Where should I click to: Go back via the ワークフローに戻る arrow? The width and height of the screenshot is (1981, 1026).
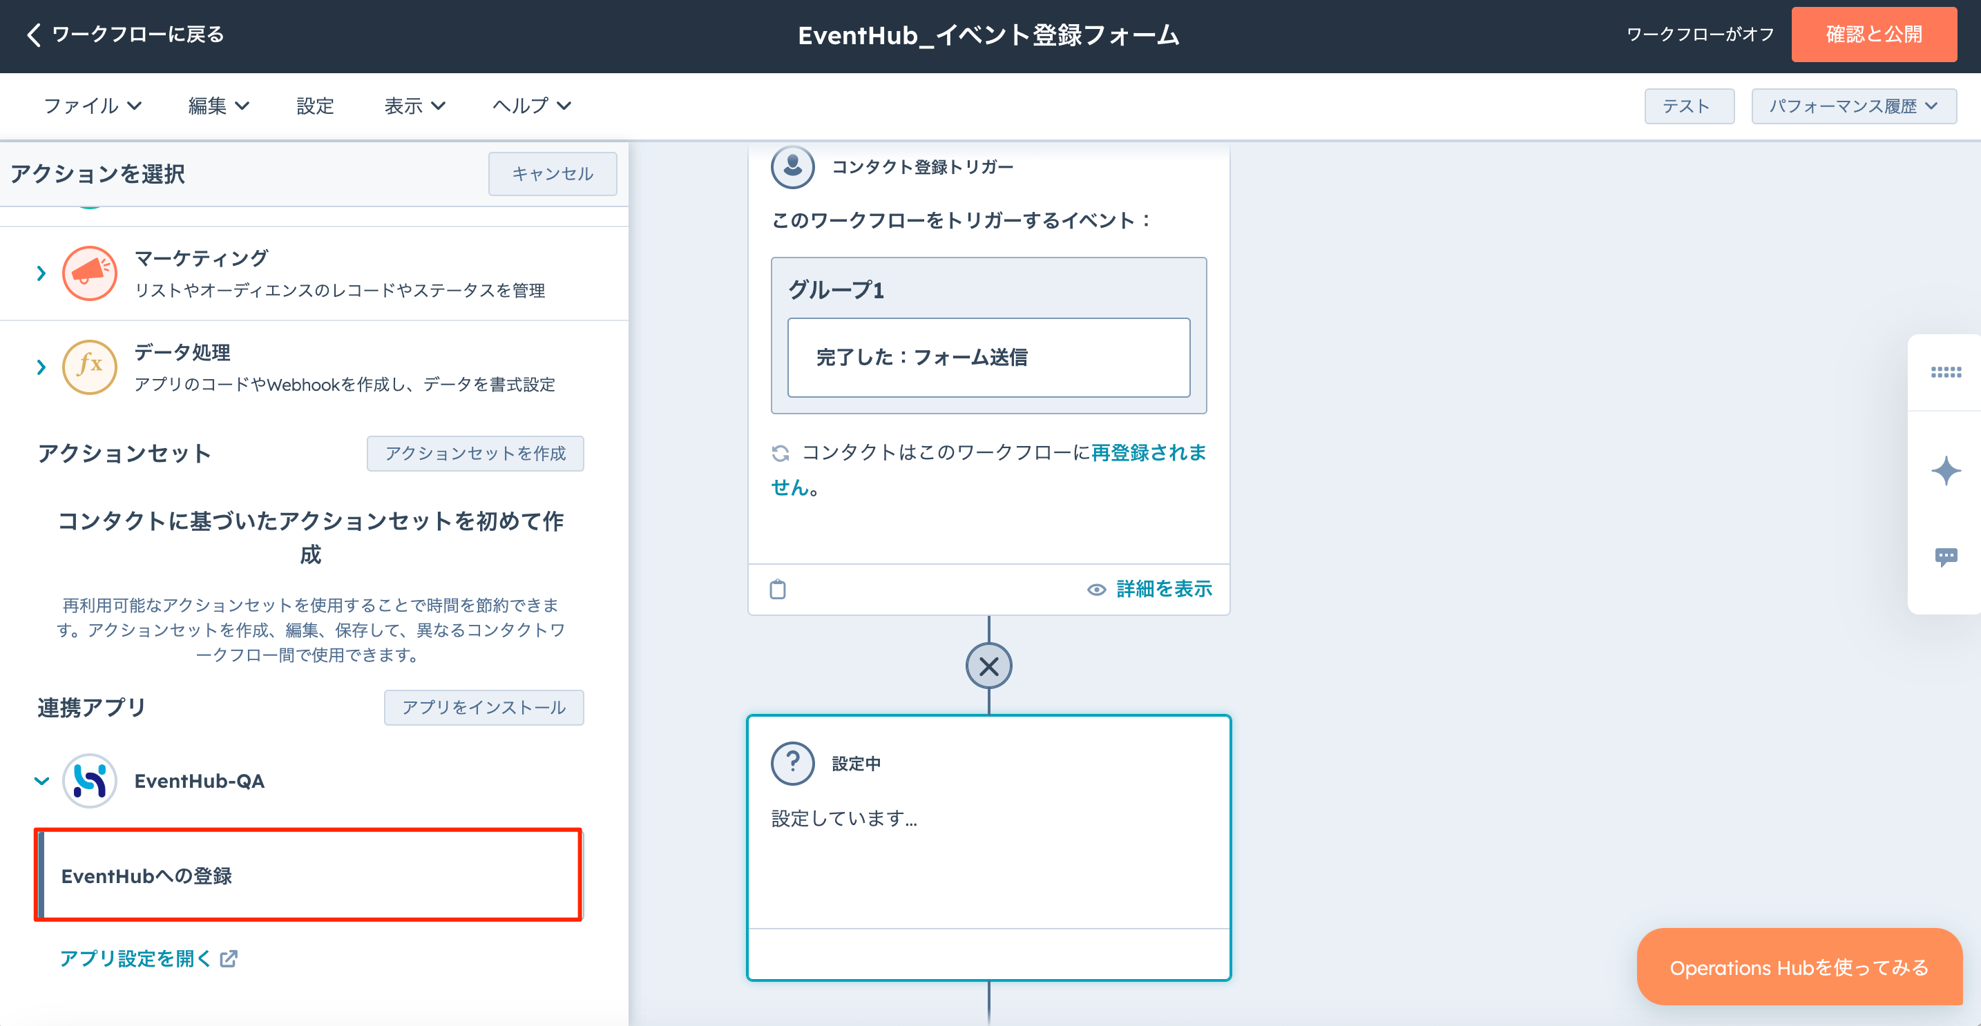pos(33,35)
